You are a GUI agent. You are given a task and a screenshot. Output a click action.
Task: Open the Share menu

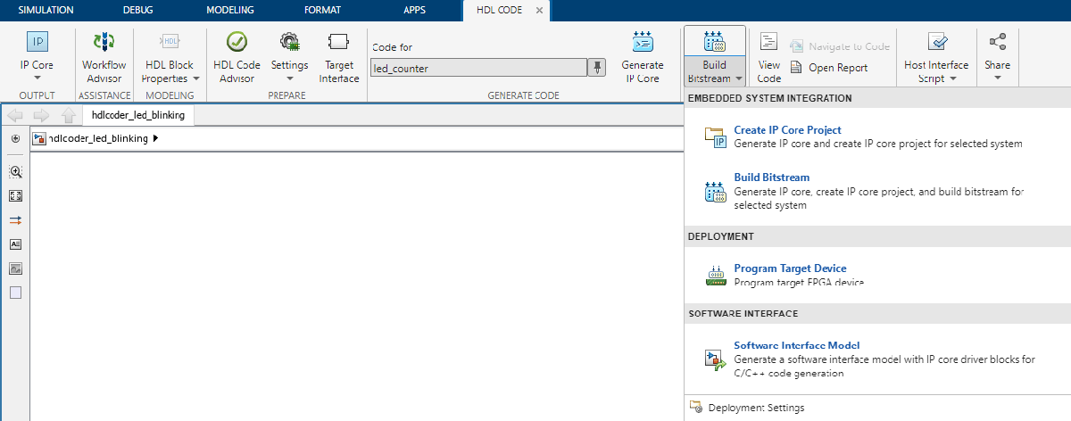[998, 57]
